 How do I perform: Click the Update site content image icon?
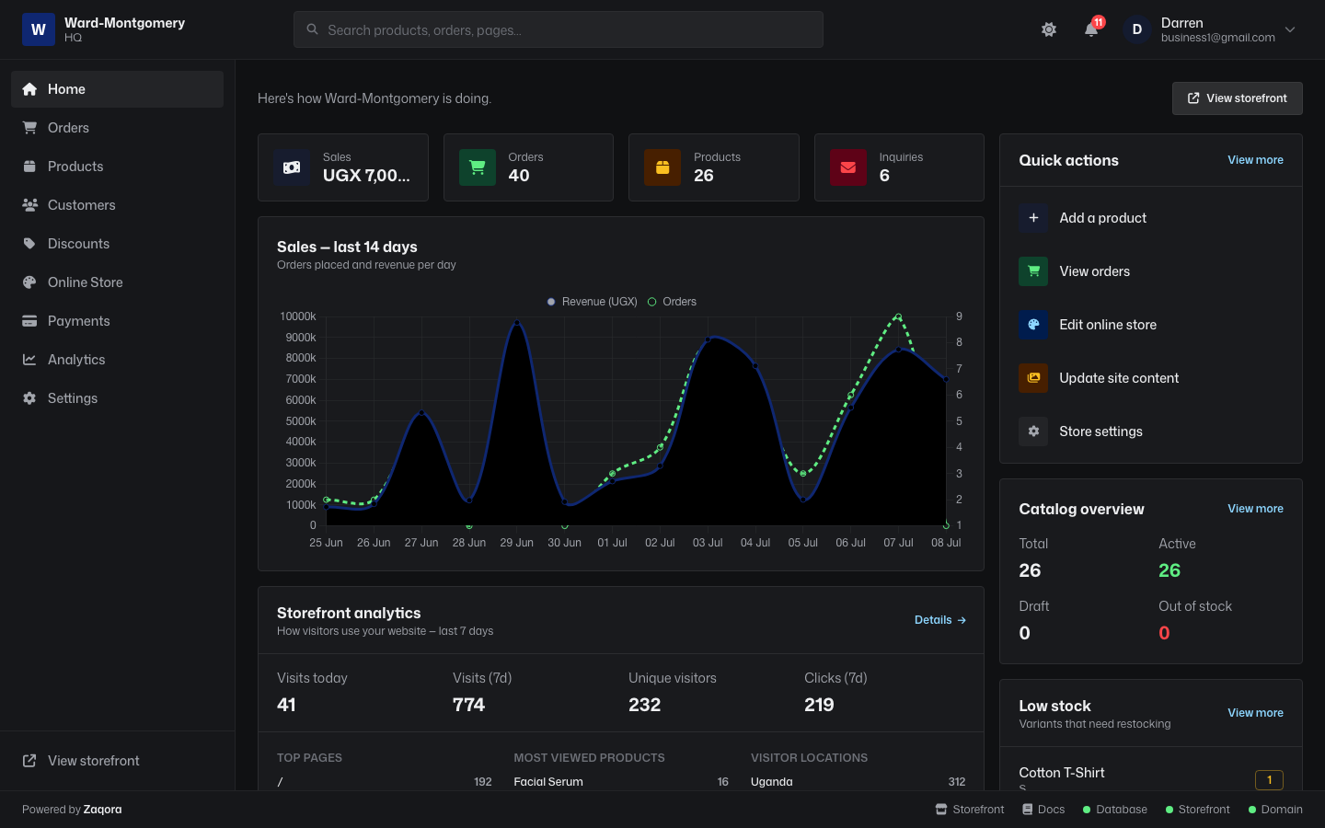point(1033,378)
